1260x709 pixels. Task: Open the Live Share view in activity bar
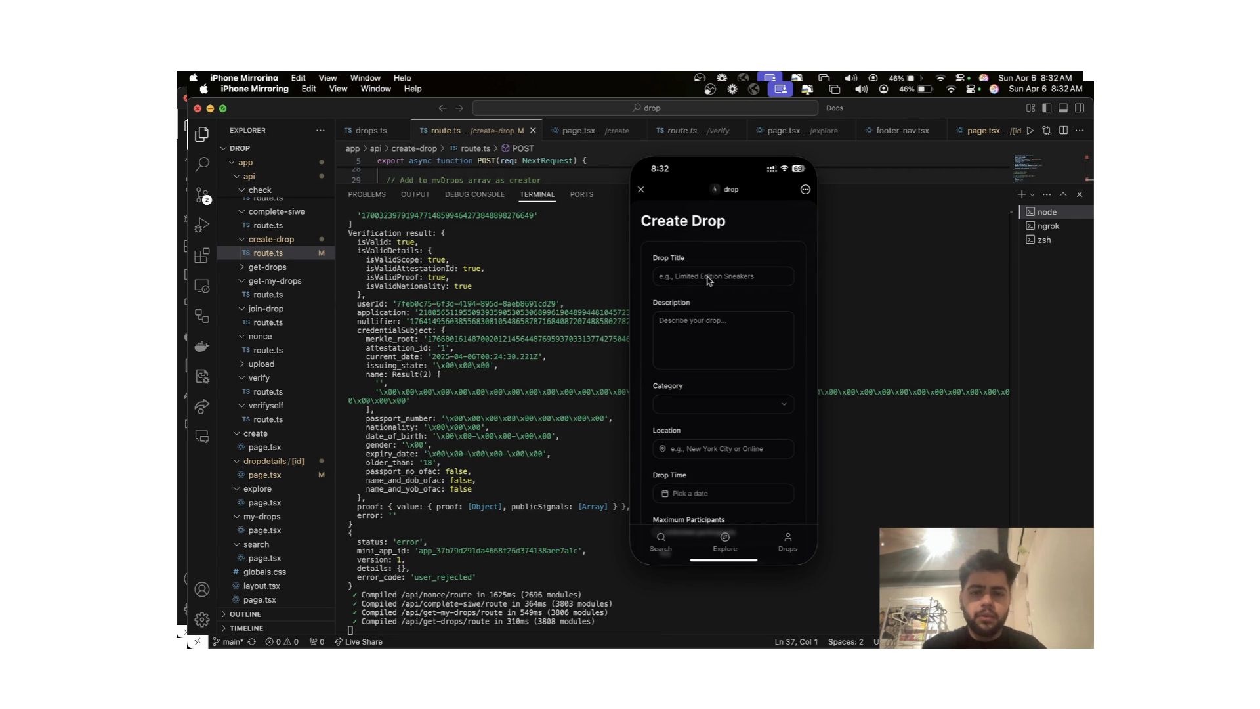(202, 406)
